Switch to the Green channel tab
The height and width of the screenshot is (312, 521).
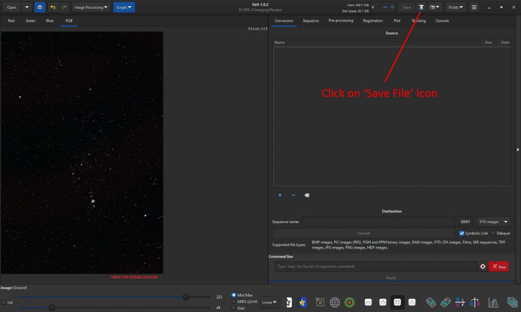[x=30, y=20]
